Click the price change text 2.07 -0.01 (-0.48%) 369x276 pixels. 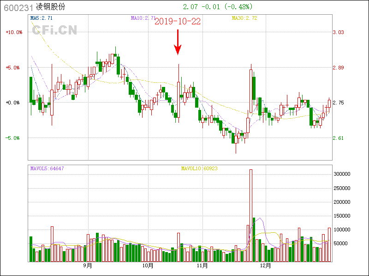(x=221, y=7)
